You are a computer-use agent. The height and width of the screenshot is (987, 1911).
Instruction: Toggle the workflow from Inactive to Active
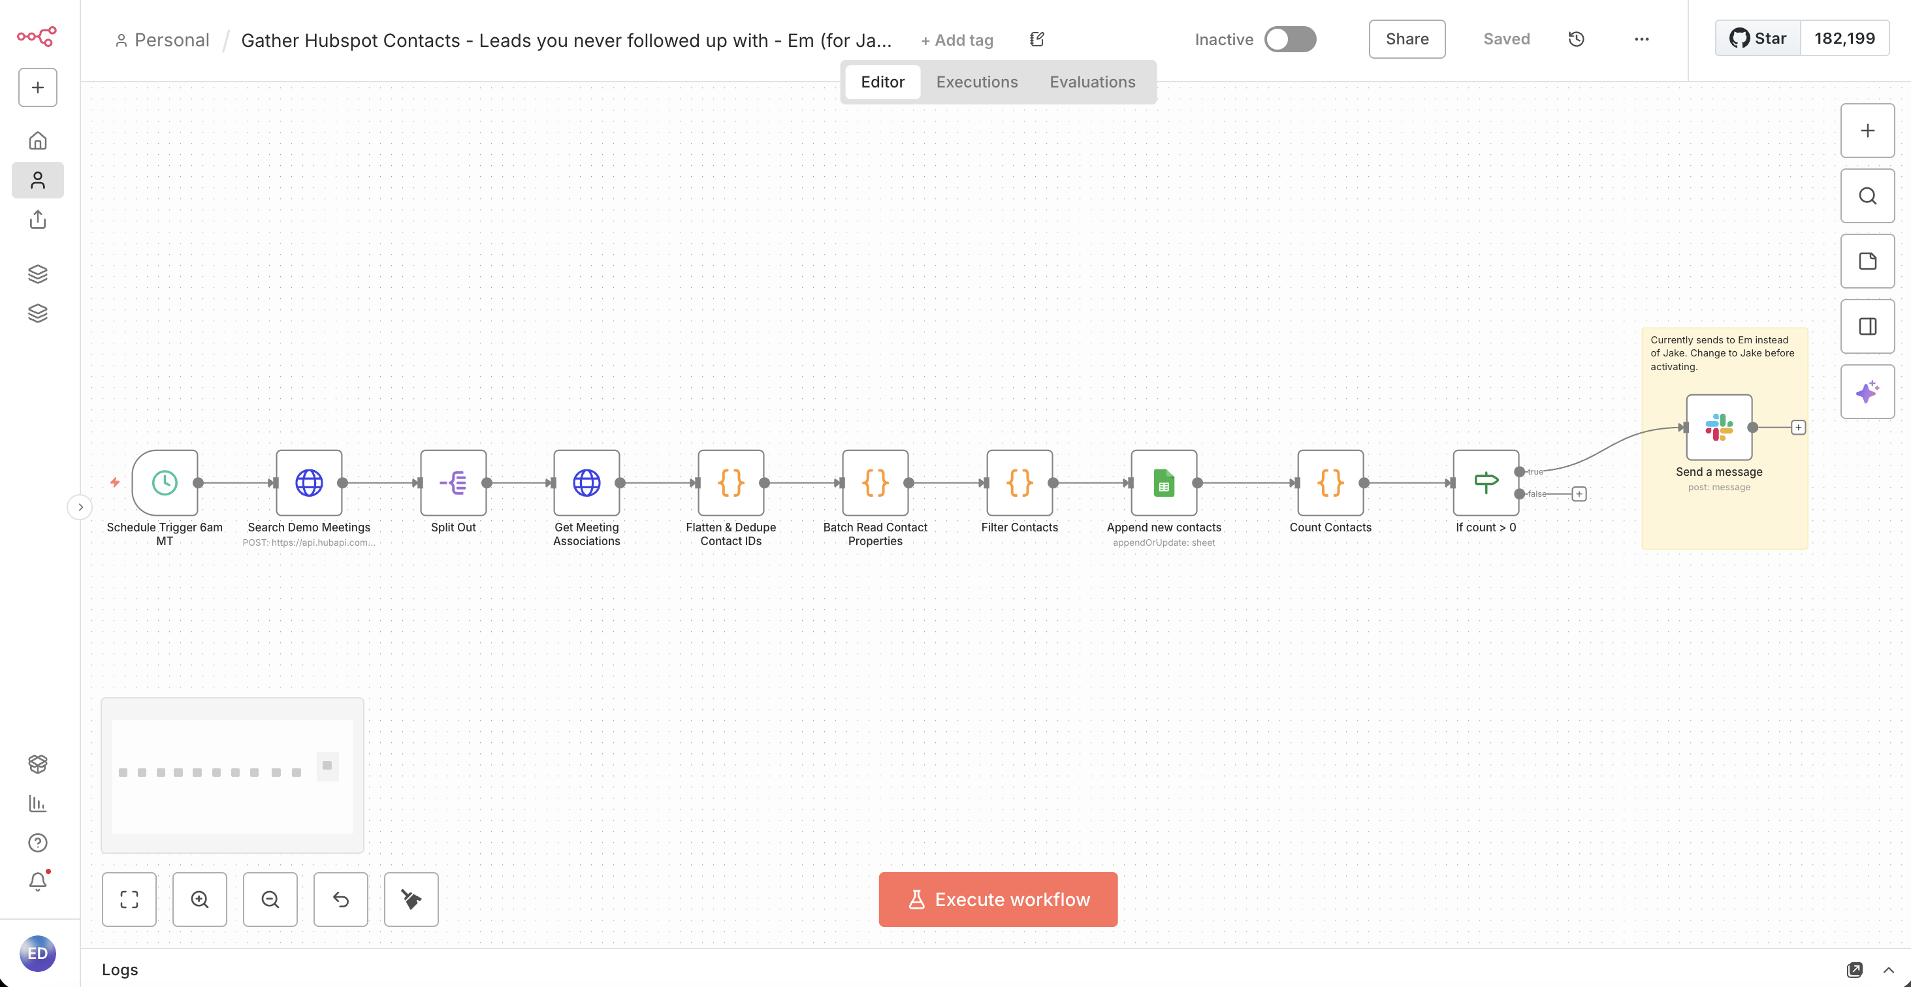[1289, 39]
